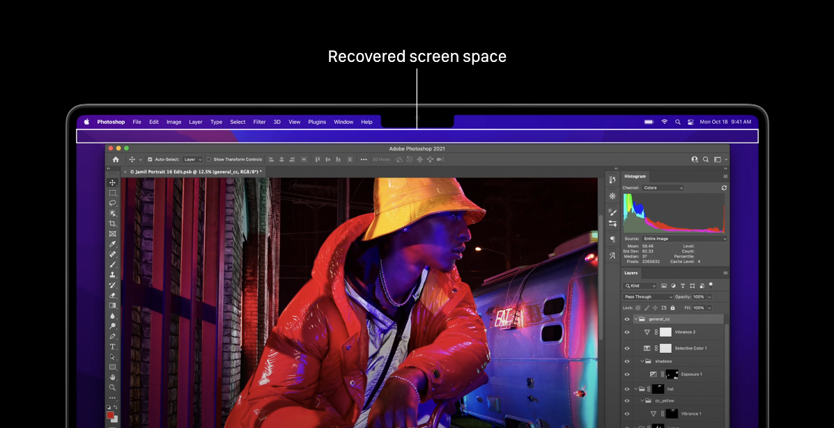
Task: Open the layer filter Kind dropdown
Action: pos(641,286)
